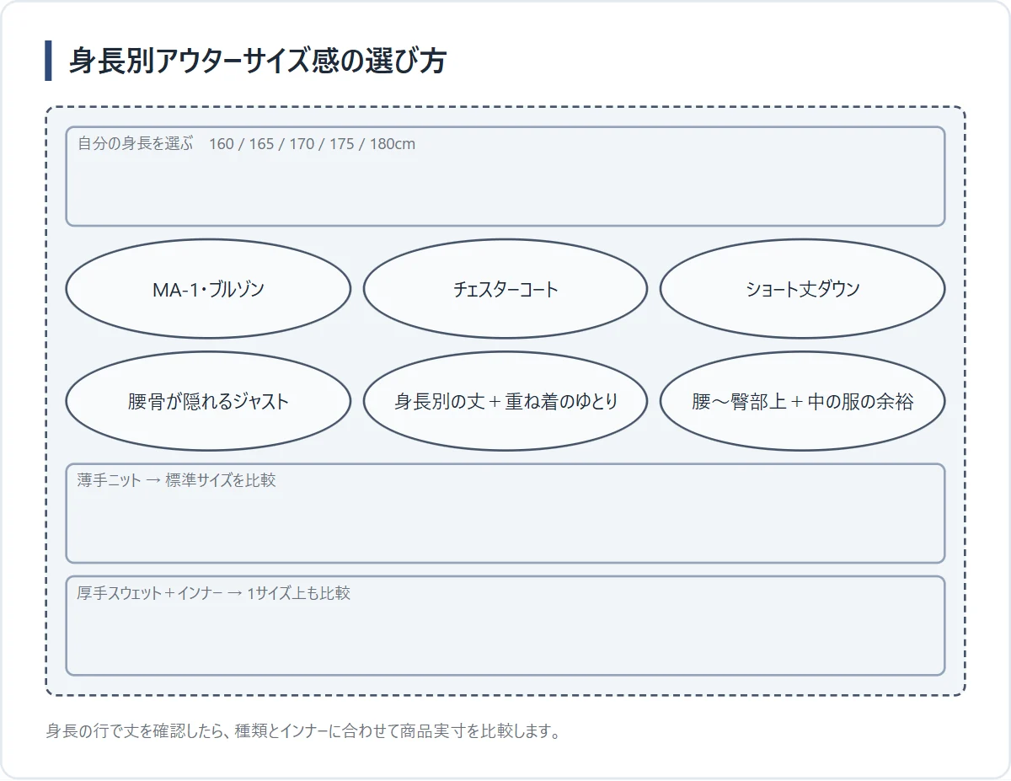Select 身長別の丈＋重ね着のゆとり ellipse
The width and height of the screenshot is (1011, 781).
click(505, 401)
